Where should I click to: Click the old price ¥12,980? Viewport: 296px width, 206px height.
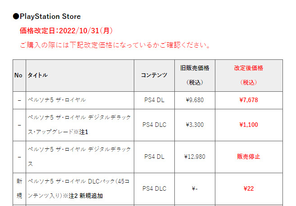click(x=195, y=157)
